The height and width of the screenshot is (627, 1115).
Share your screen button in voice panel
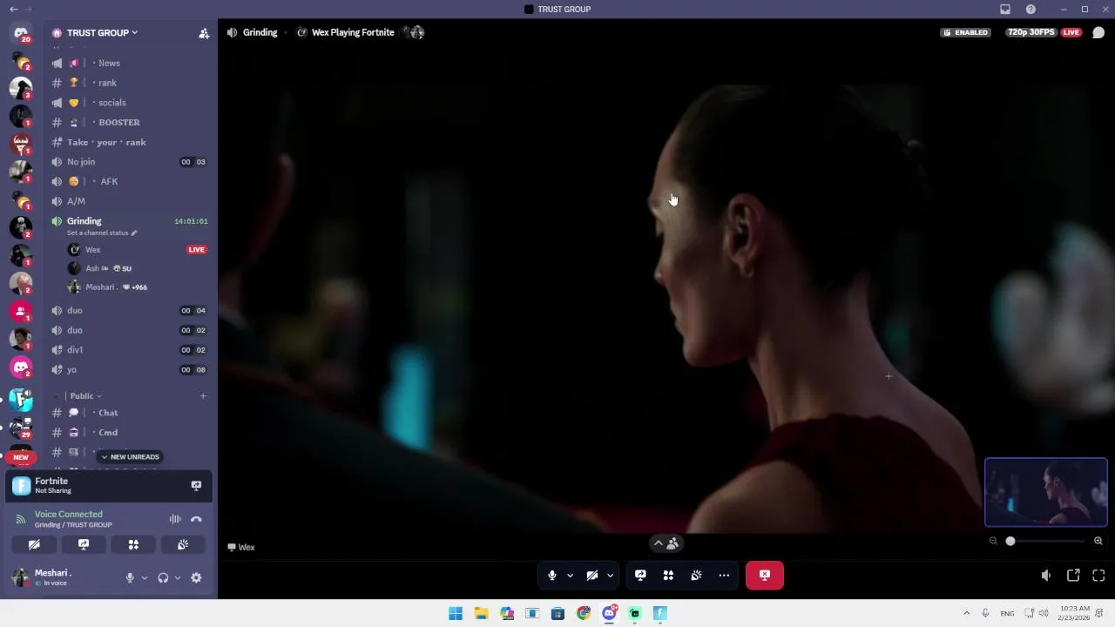(x=84, y=544)
